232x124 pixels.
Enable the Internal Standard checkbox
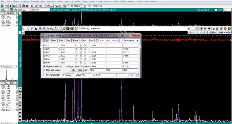tap(44, 75)
